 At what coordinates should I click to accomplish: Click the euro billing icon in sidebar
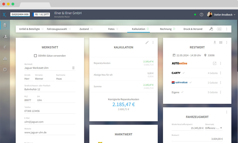(x=5, y=47)
